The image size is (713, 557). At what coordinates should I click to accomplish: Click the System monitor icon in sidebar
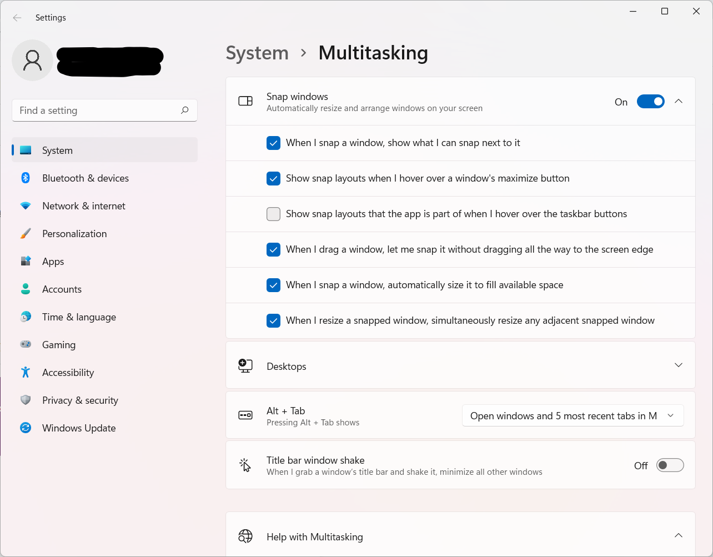tap(26, 150)
